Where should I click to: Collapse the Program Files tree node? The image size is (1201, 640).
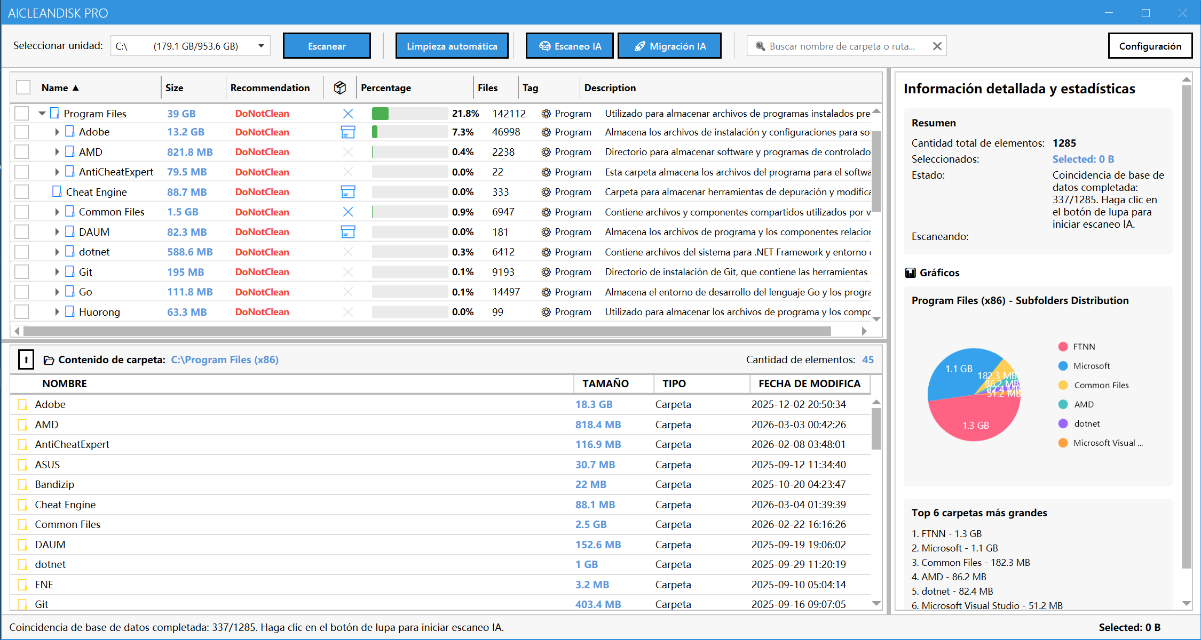point(42,113)
